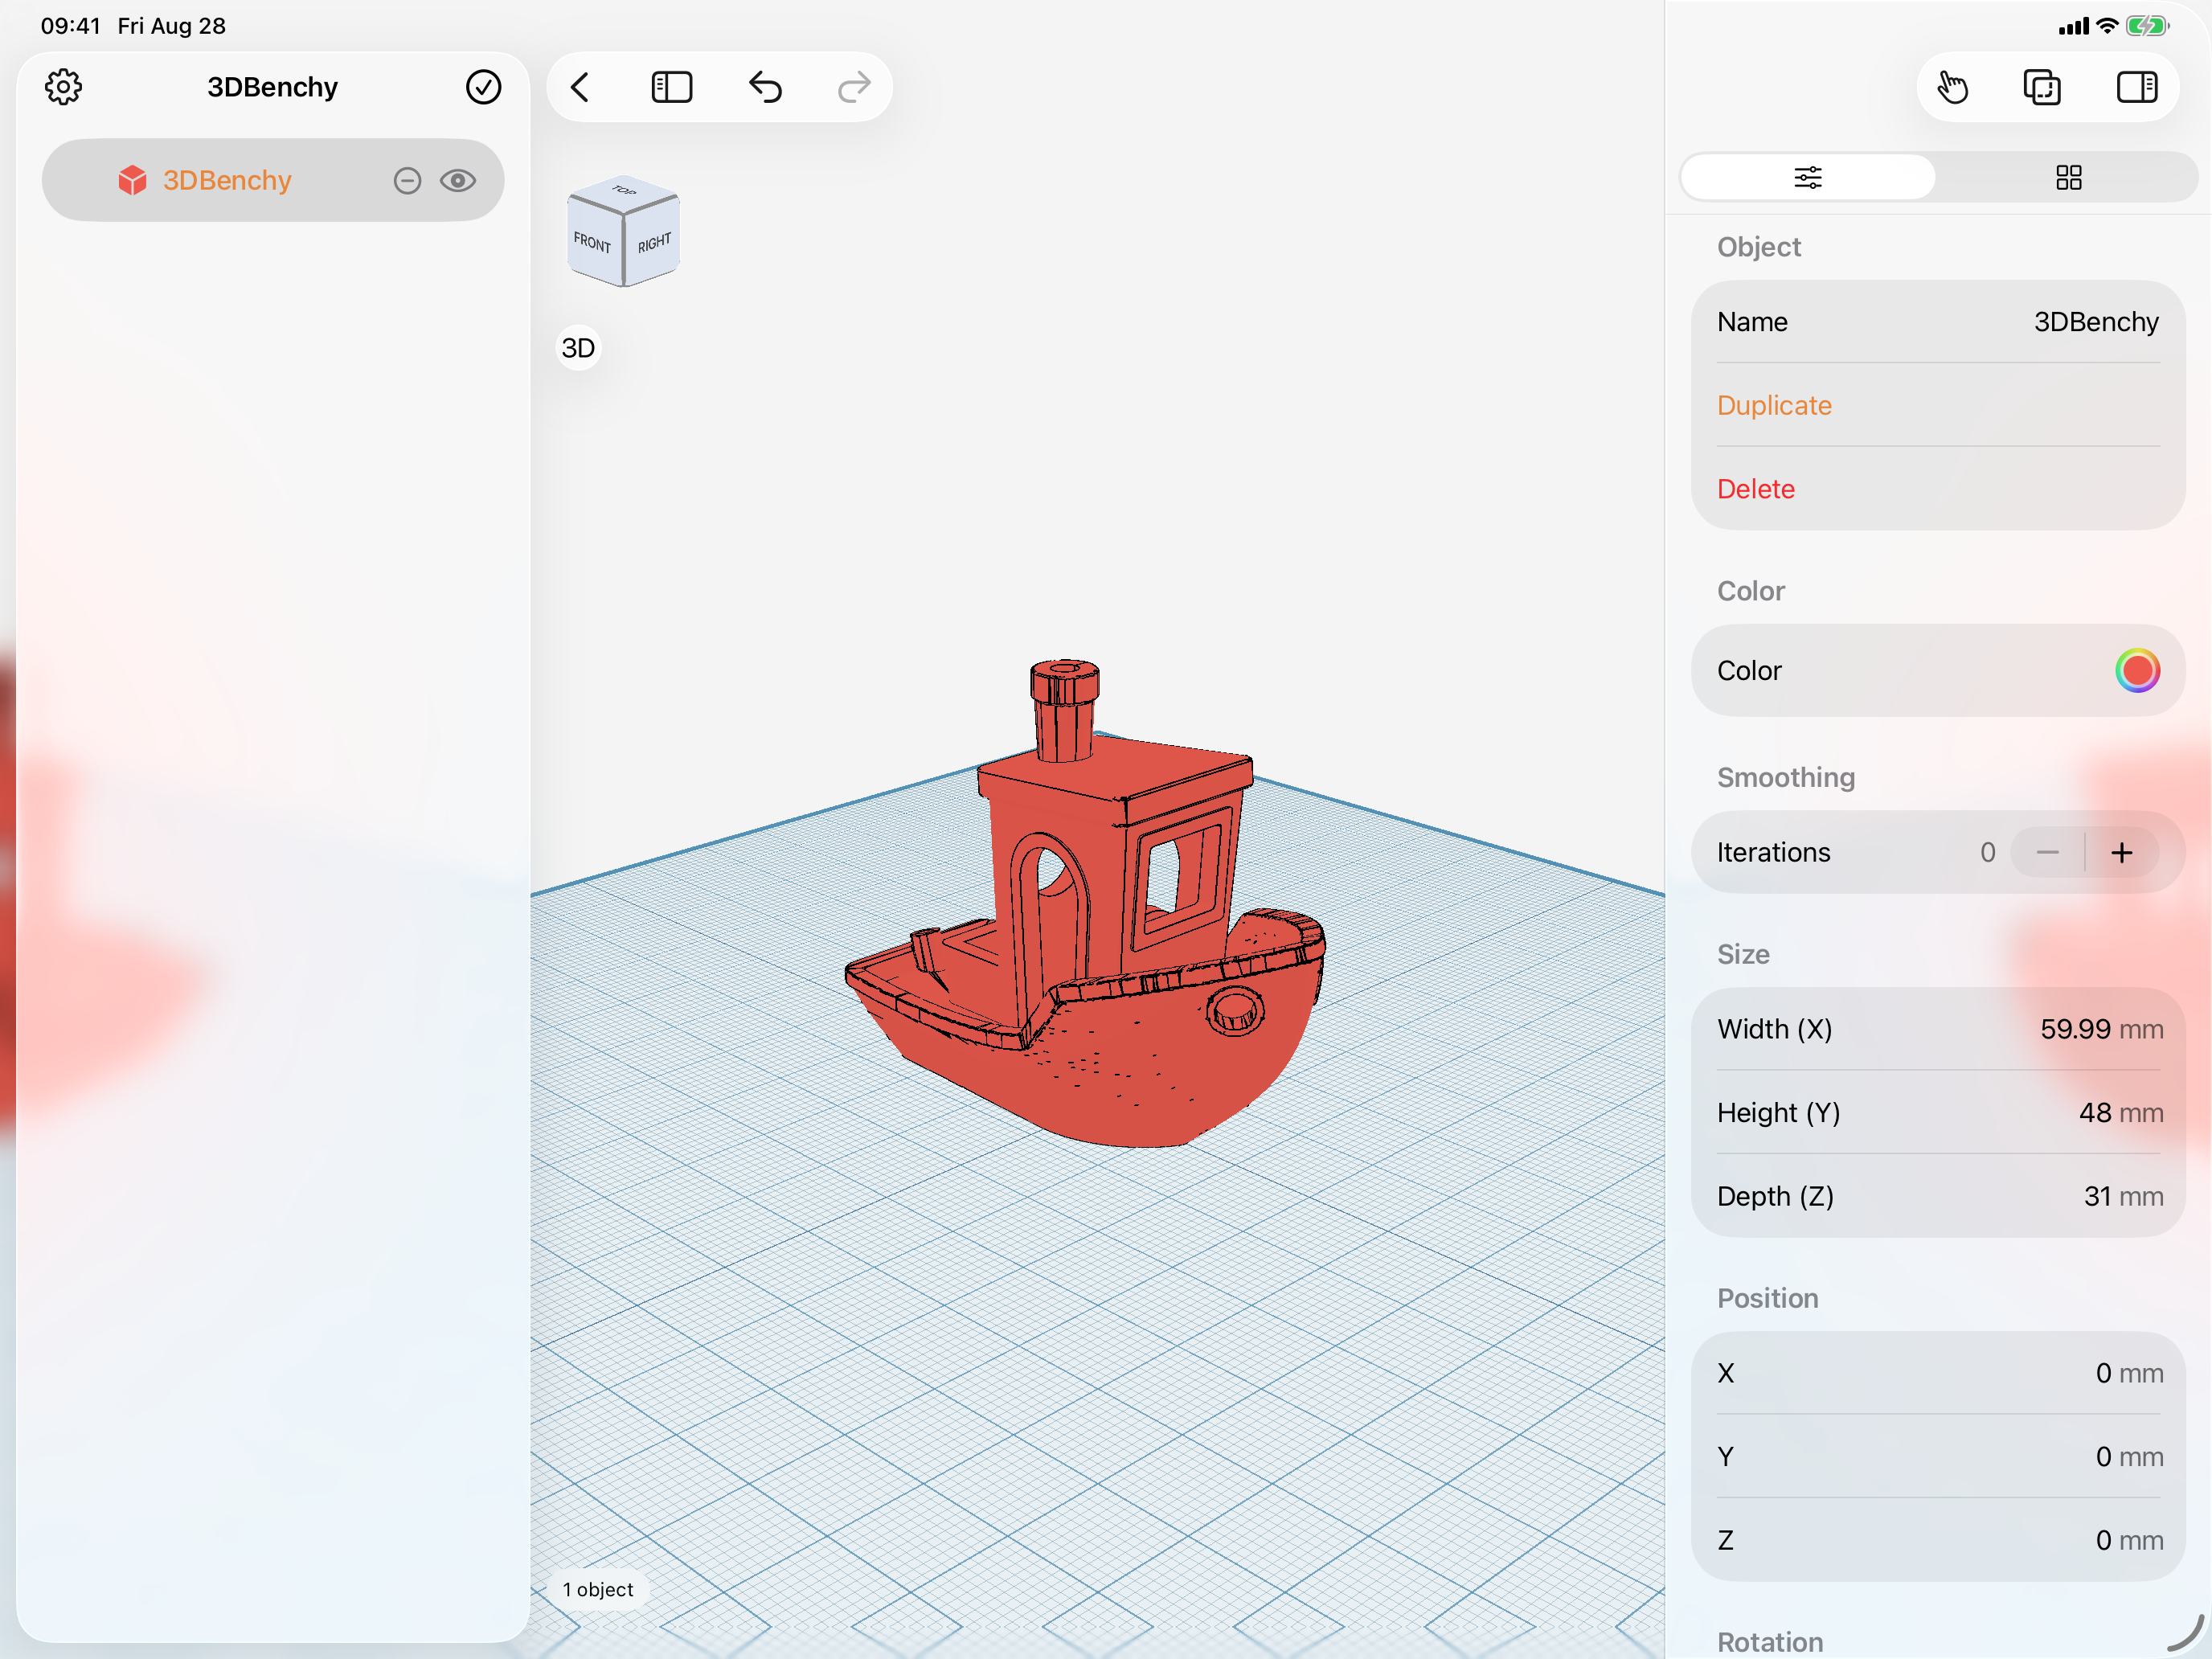Image resolution: width=2212 pixels, height=1659 pixels.
Task: Click the Iterations value 0
Action: point(1987,852)
